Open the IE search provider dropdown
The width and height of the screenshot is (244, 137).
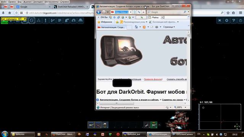[x=188, y=12]
